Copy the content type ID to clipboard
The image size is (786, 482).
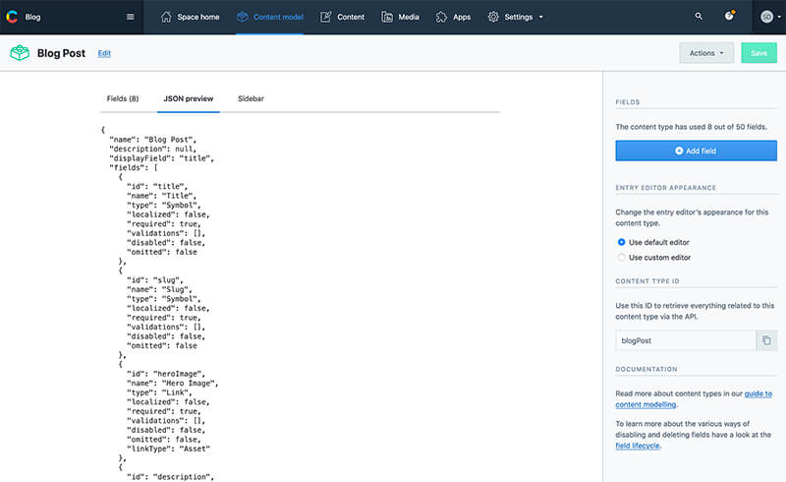pyautogui.click(x=766, y=340)
